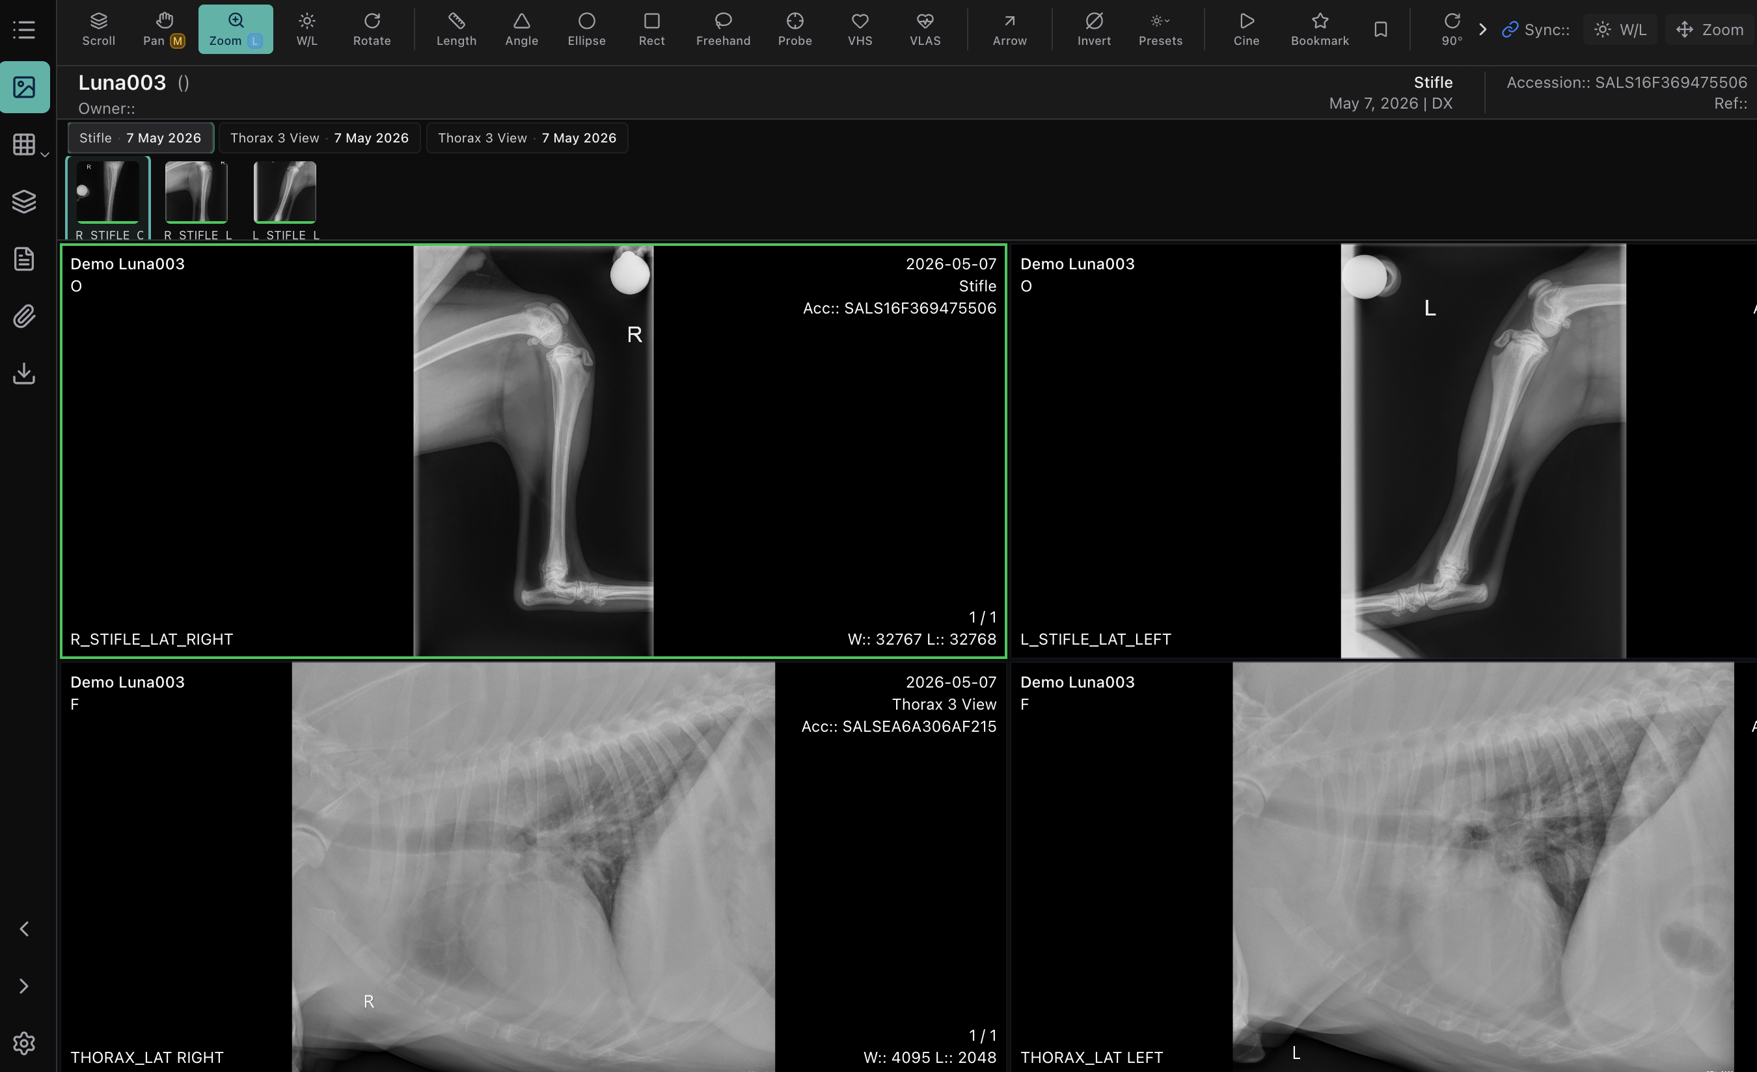Select the VHS heart measurement tool
This screenshot has height=1072, width=1757.
pyautogui.click(x=860, y=29)
